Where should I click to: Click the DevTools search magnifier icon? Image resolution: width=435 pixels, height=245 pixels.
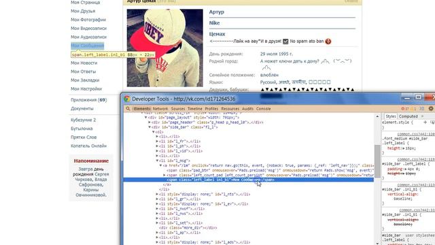click(128, 109)
